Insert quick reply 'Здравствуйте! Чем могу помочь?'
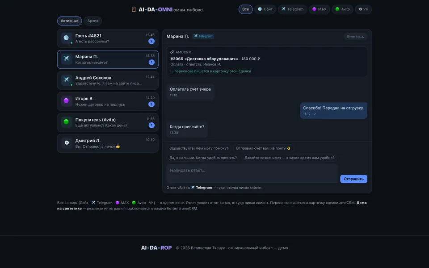429x268 pixels. pyautogui.click(x=198, y=148)
